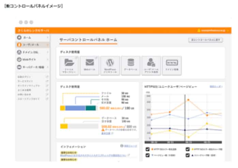Launch the WordPress install icon
Viewport: 238px width, 168px height.
(x=110, y=64)
